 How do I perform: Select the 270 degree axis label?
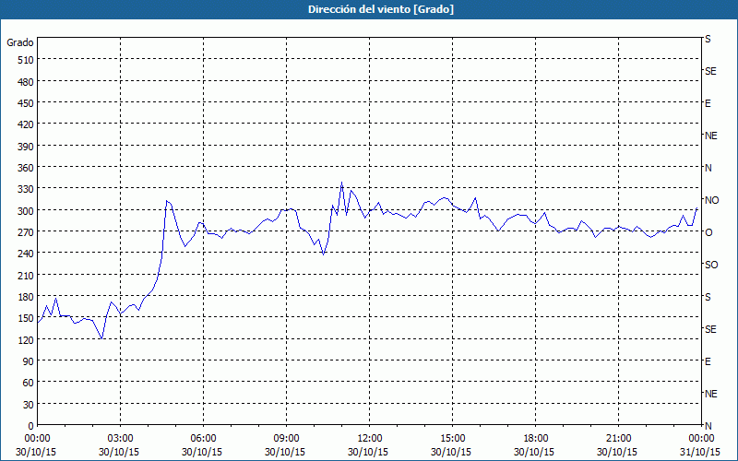pos(26,232)
